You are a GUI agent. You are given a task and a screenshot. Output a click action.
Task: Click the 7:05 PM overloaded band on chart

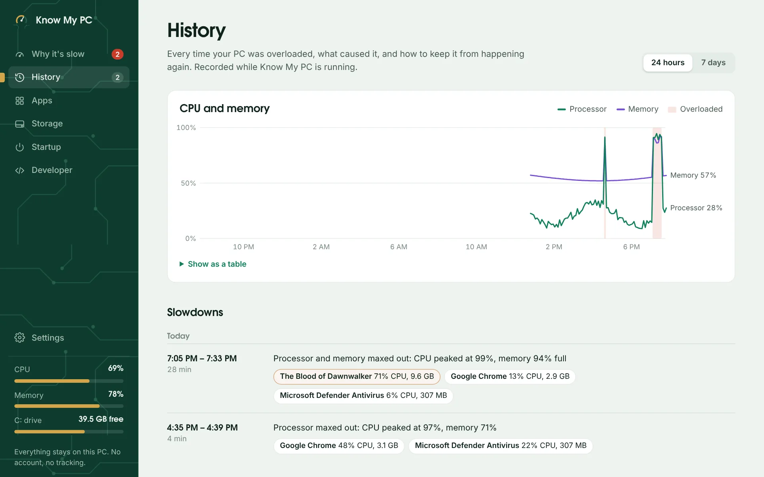pos(657,183)
